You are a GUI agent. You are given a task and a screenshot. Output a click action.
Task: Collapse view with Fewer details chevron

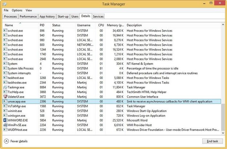7,141
